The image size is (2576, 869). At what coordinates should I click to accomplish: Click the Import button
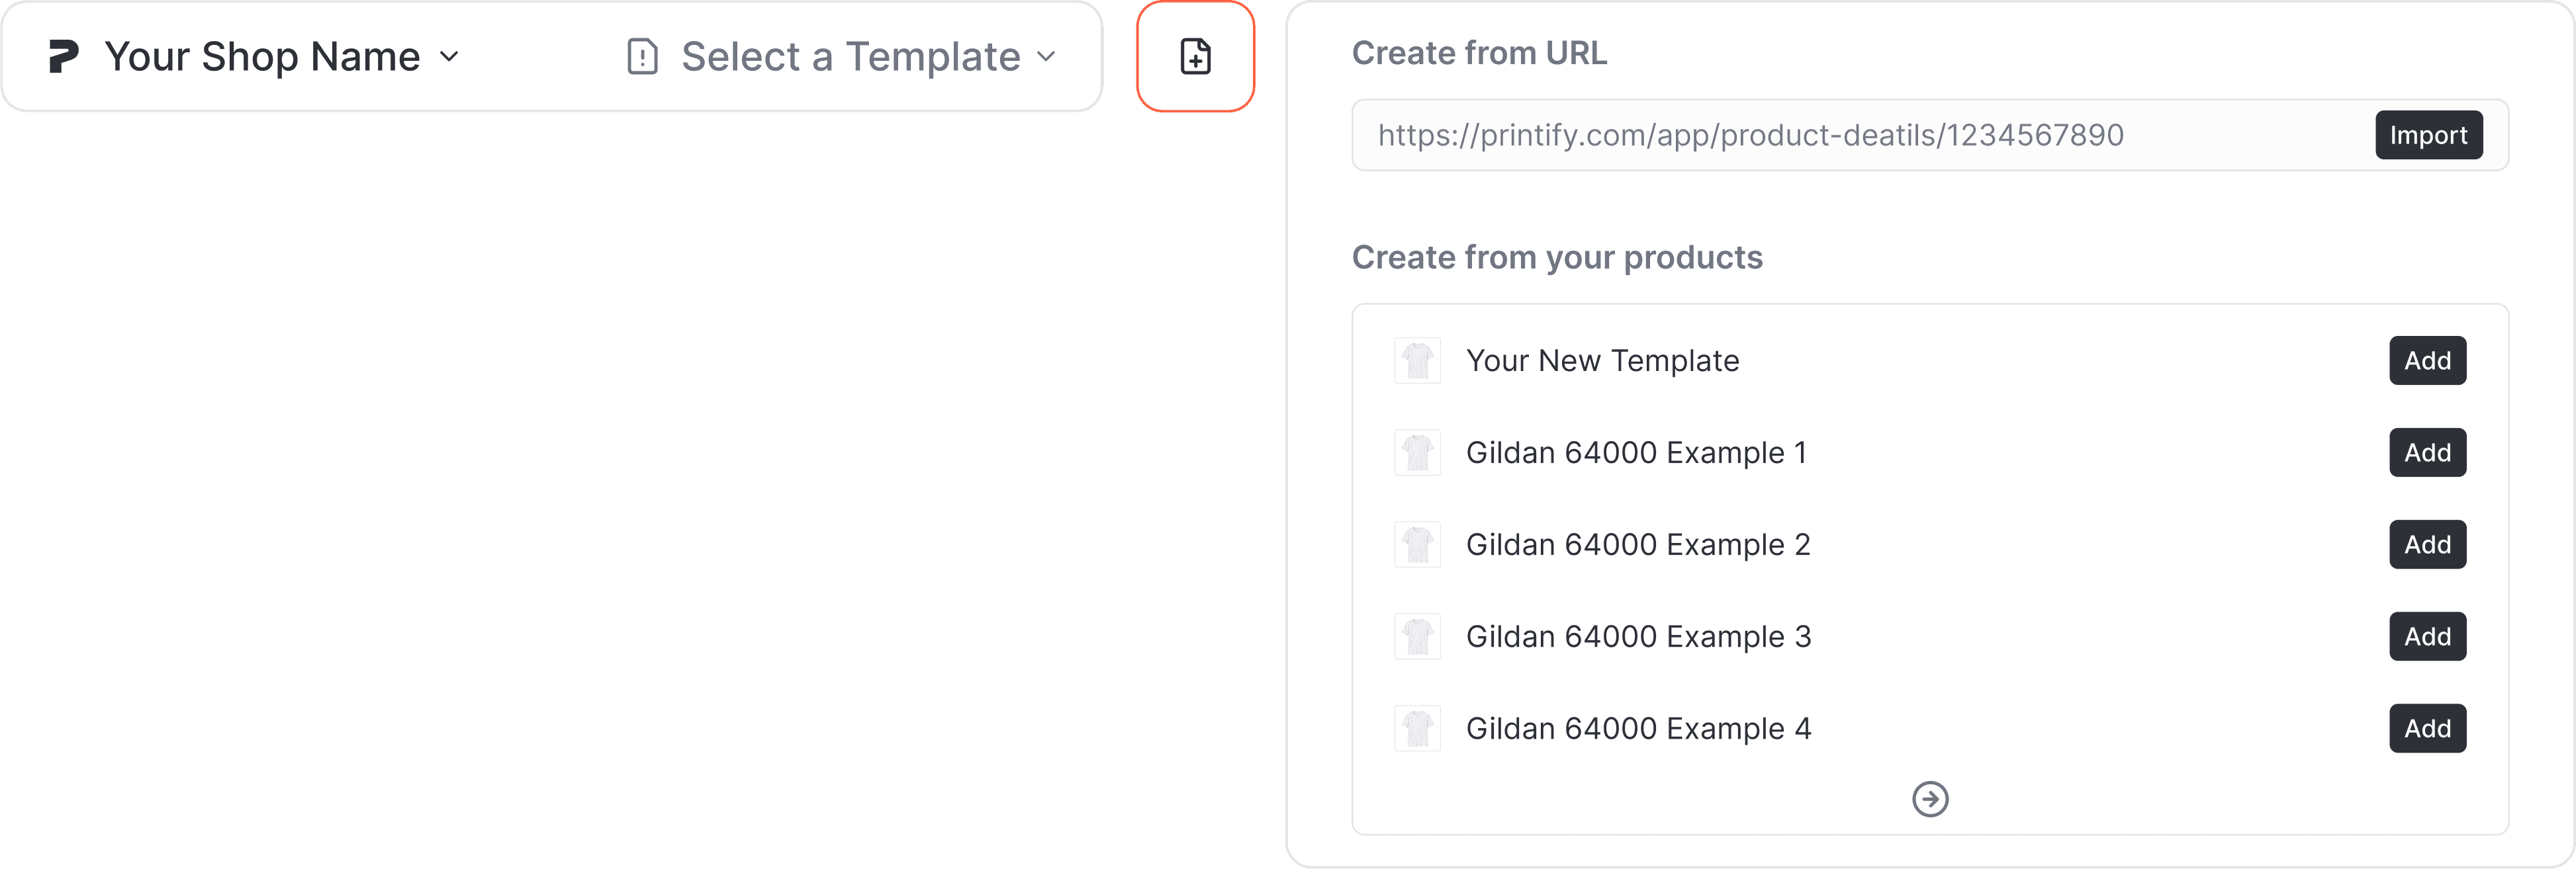(x=2428, y=135)
